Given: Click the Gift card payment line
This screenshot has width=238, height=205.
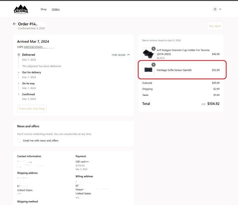Looking at the screenshot, I should 83,161.
